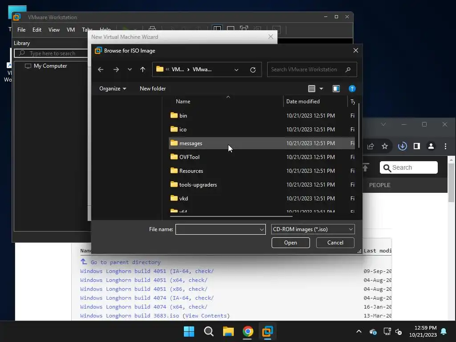Click Go to parent directory link
This screenshot has height=342, width=456.
click(125, 262)
